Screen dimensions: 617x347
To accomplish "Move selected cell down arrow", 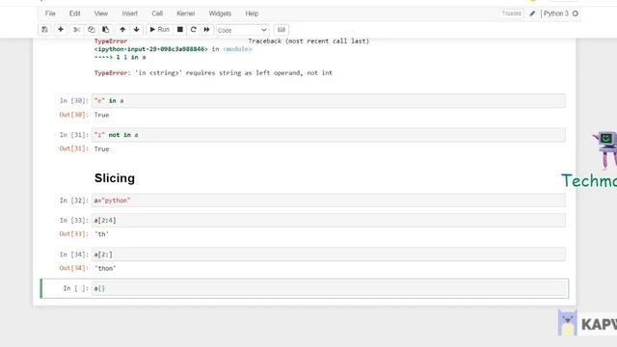I will point(137,30).
